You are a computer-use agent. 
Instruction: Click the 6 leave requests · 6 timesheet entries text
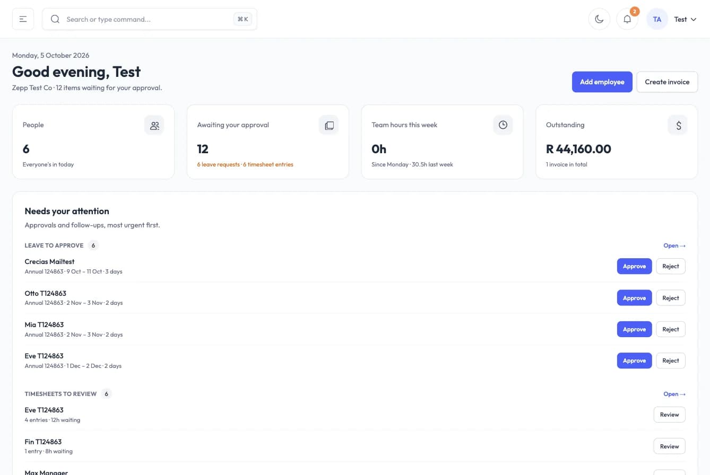pyautogui.click(x=245, y=164)
